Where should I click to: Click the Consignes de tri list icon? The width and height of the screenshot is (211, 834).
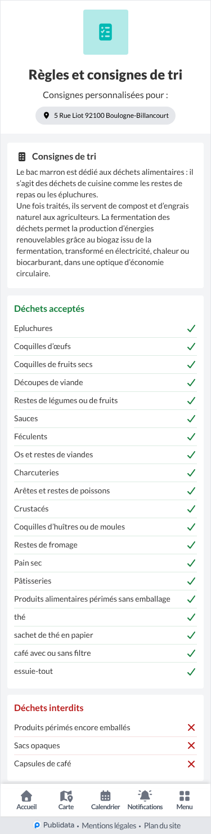pyautogui.click(x=22, y=156)
